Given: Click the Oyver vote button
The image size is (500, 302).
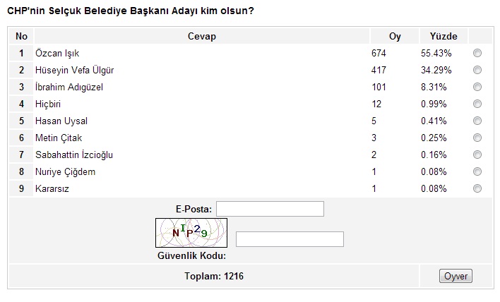Looking at the screenshot, I should point(456,276).
